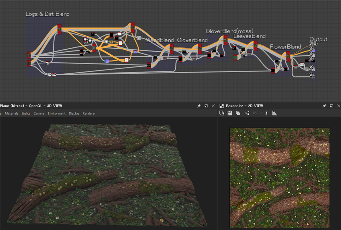The height and width of the screenshot is (230, 341).
Task: Pin the 3D view panel
Action: pos(199,106)
